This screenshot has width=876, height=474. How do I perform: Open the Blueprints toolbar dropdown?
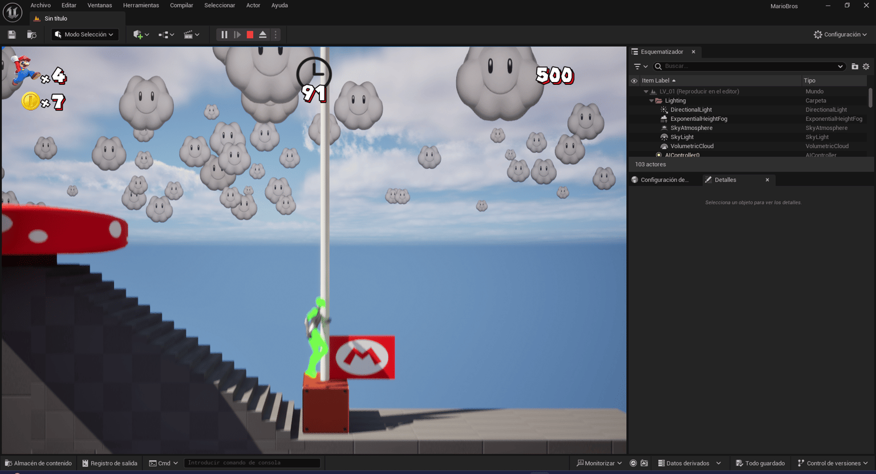(x=166, y=35)
